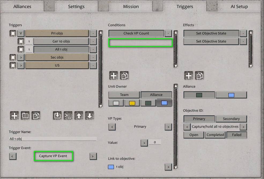Open the Settings tab
This screenshot has height=179, width=264.
click(76, 6)
